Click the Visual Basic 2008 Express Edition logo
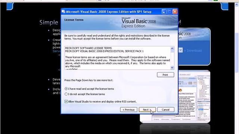This screenshot has height=134, width=239. (139, 23)
